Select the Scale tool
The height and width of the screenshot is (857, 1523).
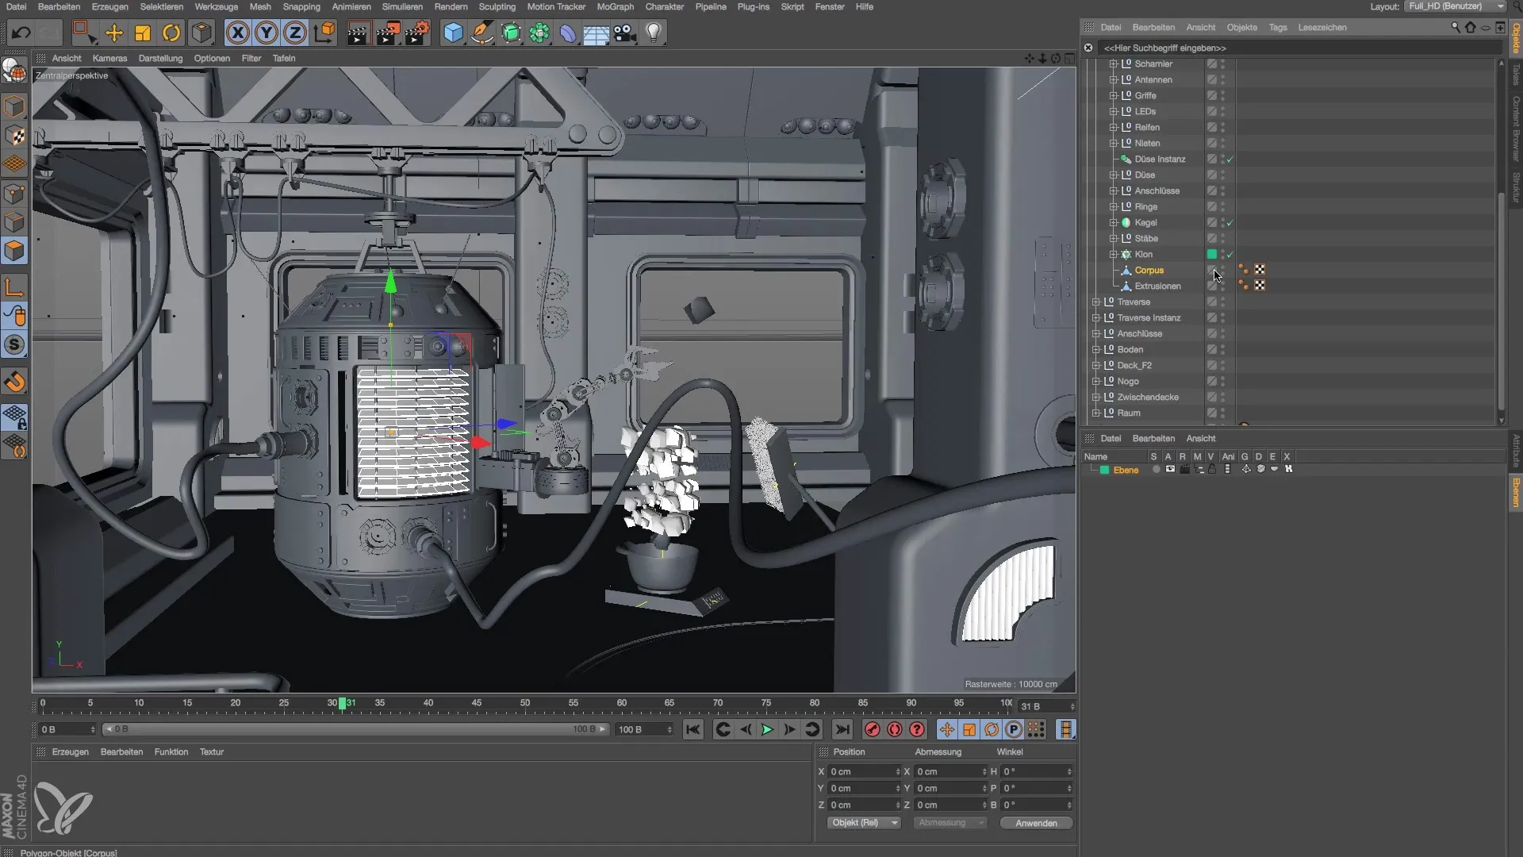(x=143, y=33)
